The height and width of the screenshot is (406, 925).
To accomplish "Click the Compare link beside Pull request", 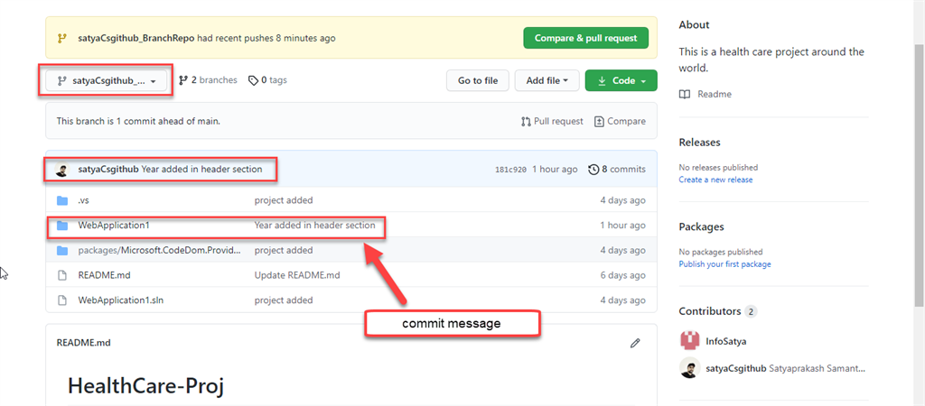I will click(620, 122).
